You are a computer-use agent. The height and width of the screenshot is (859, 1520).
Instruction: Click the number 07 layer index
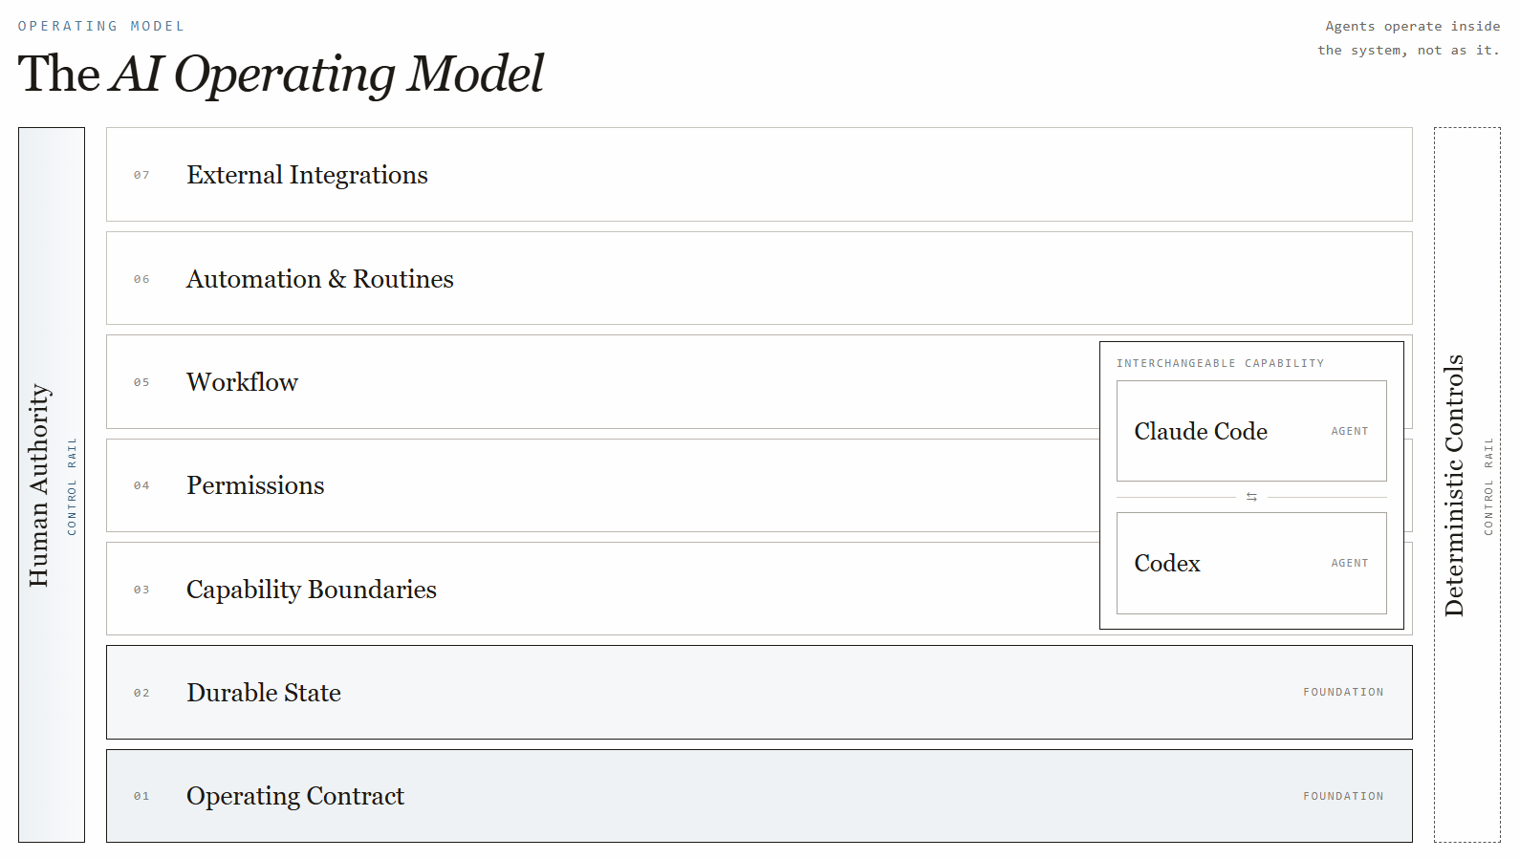[x=141, y=175]
